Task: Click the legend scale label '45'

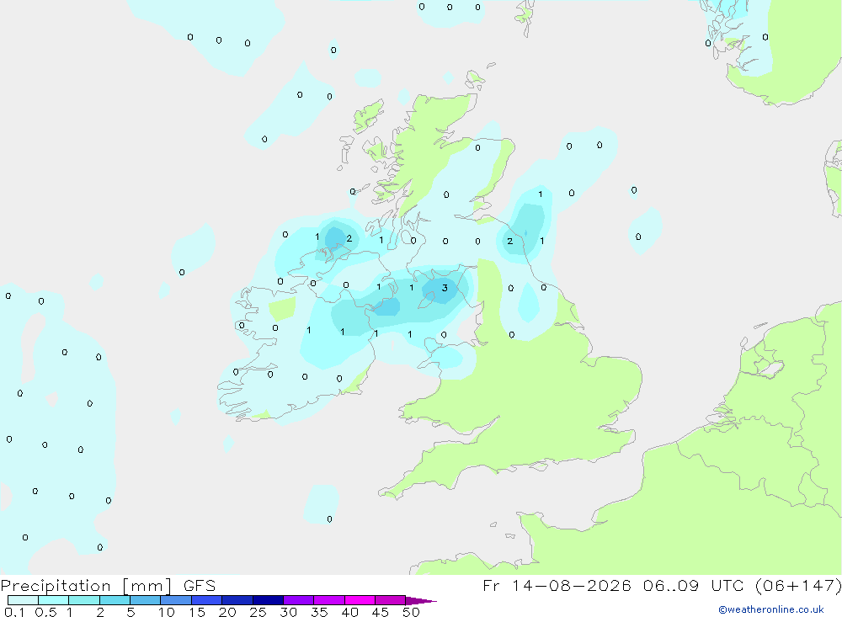Action: (x=381, y=612)
